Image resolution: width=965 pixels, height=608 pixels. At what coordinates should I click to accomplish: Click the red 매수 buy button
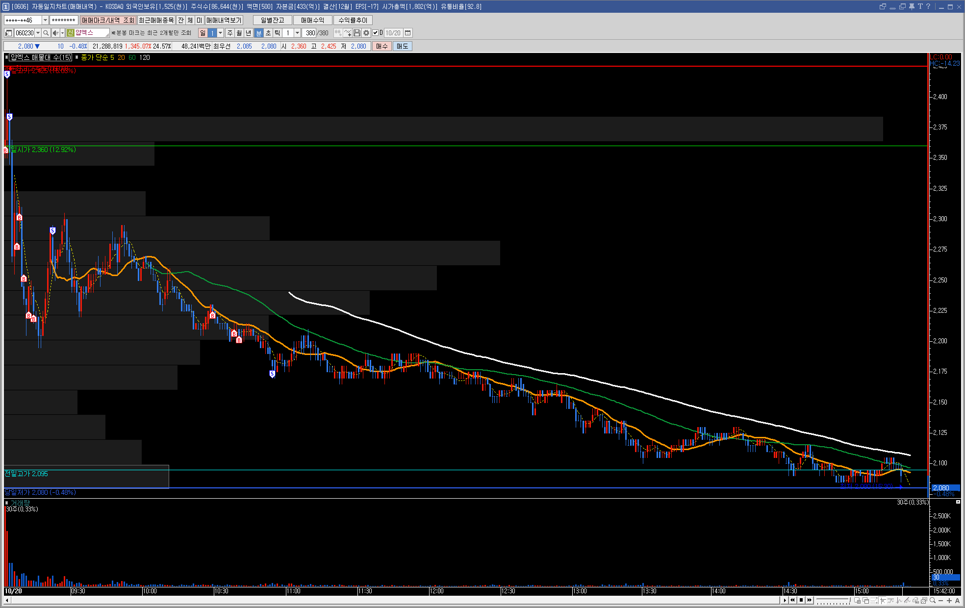(381, 46)
